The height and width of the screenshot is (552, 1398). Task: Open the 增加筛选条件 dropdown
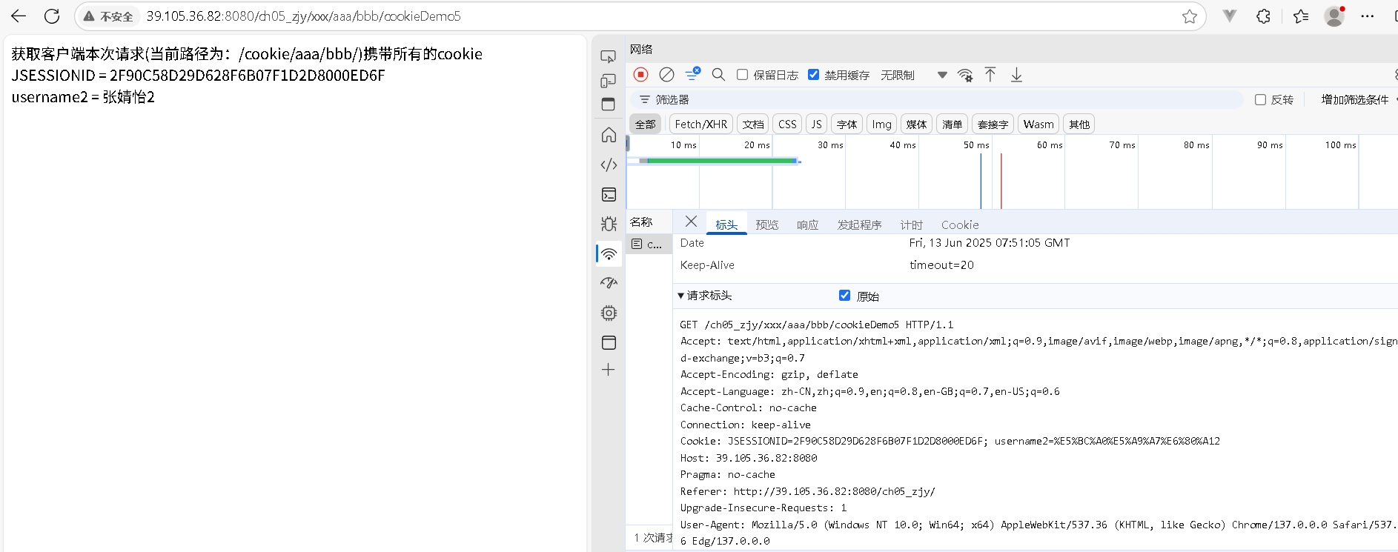click(x=1356, y=99)
